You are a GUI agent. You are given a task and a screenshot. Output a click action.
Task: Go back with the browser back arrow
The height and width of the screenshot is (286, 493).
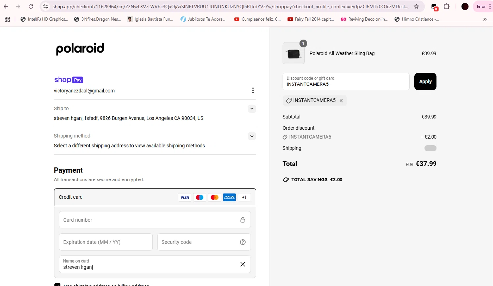pyautogui.click(x=6, y=6)
